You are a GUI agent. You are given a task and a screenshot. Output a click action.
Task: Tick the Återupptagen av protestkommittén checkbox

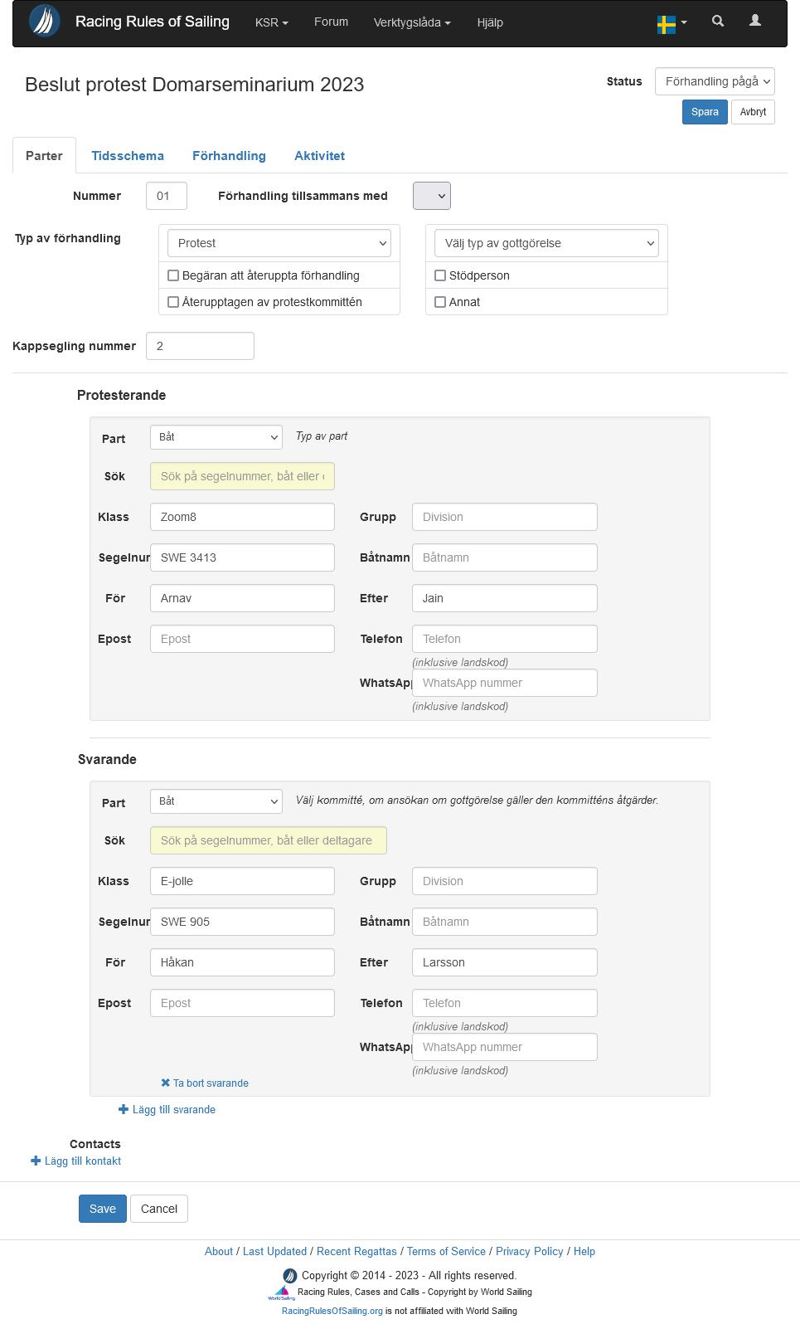pos(173,302)
